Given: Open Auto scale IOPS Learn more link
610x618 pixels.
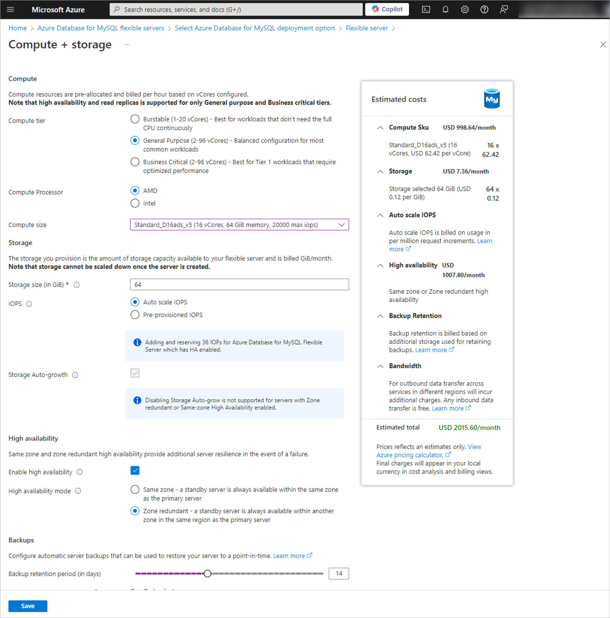Looking at the screenshot, I should [484, 241].
